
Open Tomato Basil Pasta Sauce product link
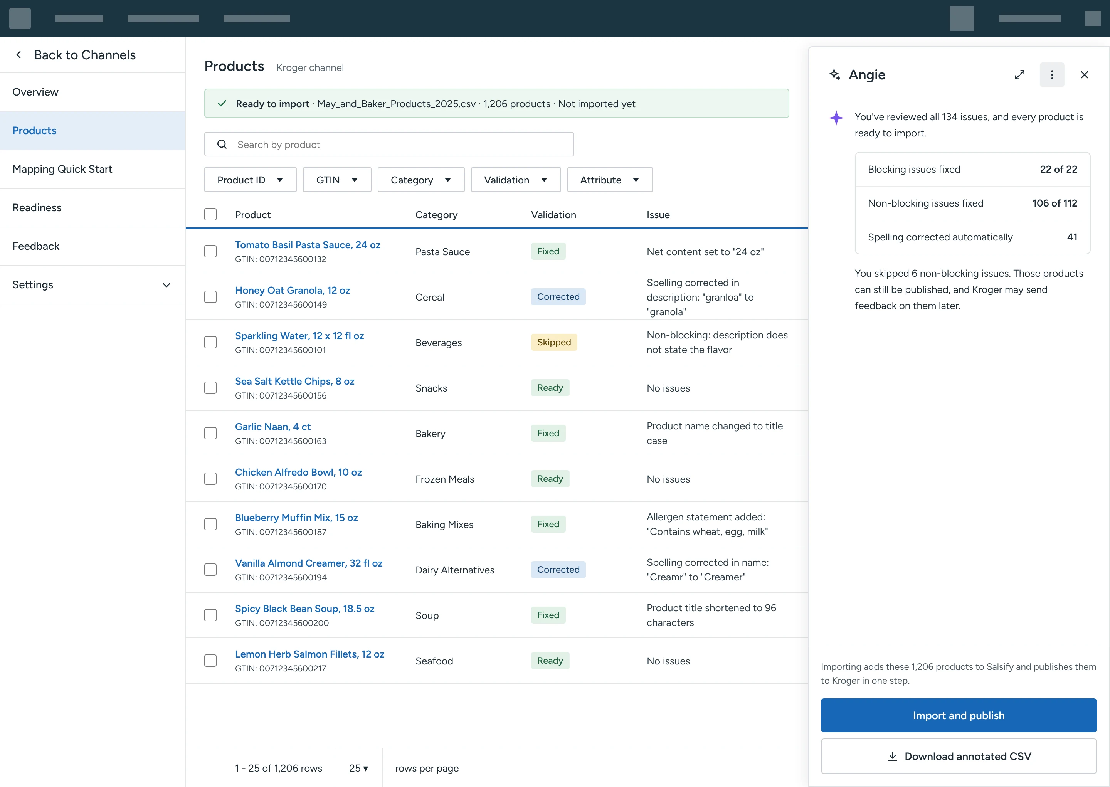pyautogui.click(x=308, y=245)
